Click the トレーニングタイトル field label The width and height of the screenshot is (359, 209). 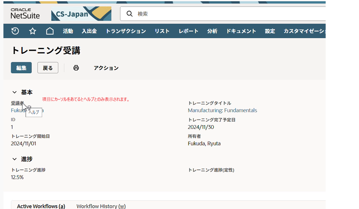pyautogui.click(x=209, y=103)
